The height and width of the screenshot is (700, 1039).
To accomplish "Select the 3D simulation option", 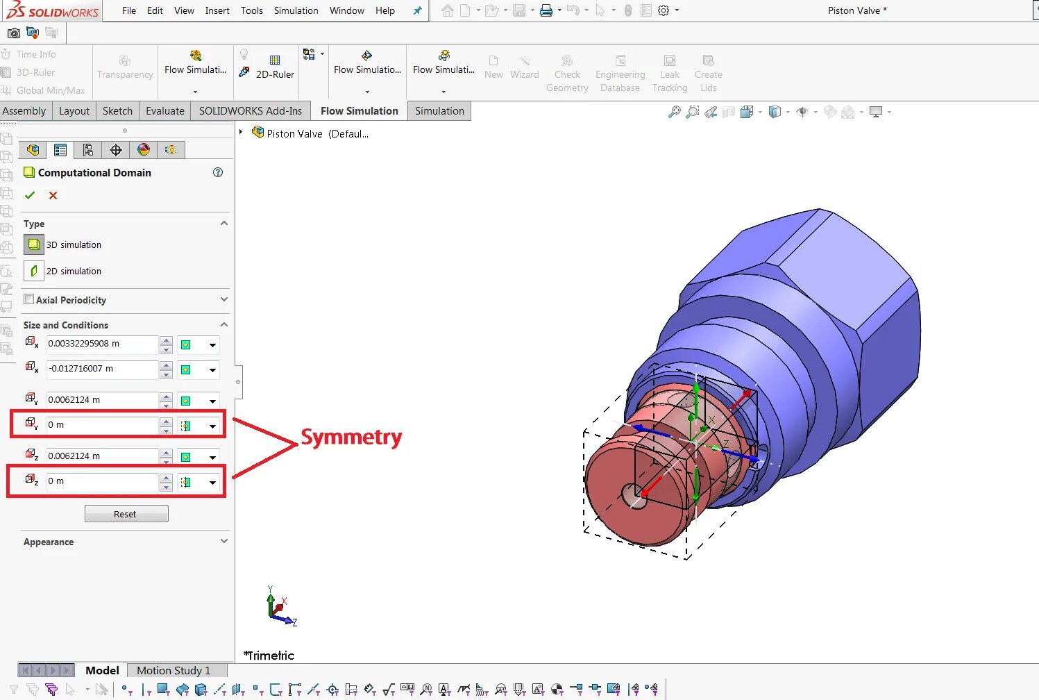I will [x=33, y=244].
